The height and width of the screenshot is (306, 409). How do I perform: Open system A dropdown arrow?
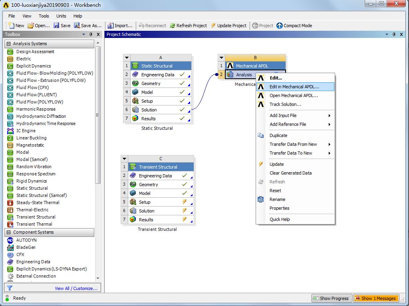coord(127,58)
